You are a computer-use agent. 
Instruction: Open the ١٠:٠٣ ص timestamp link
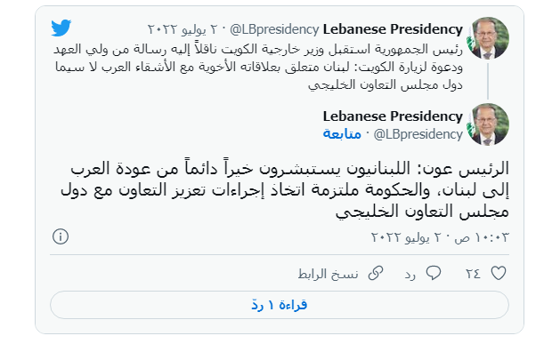441,237
